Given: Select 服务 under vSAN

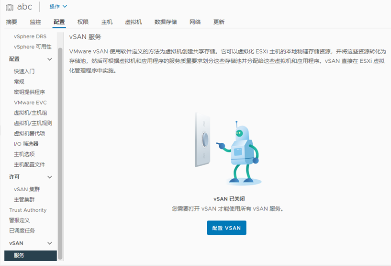Looking at the screenshot, I should (31, 255).
